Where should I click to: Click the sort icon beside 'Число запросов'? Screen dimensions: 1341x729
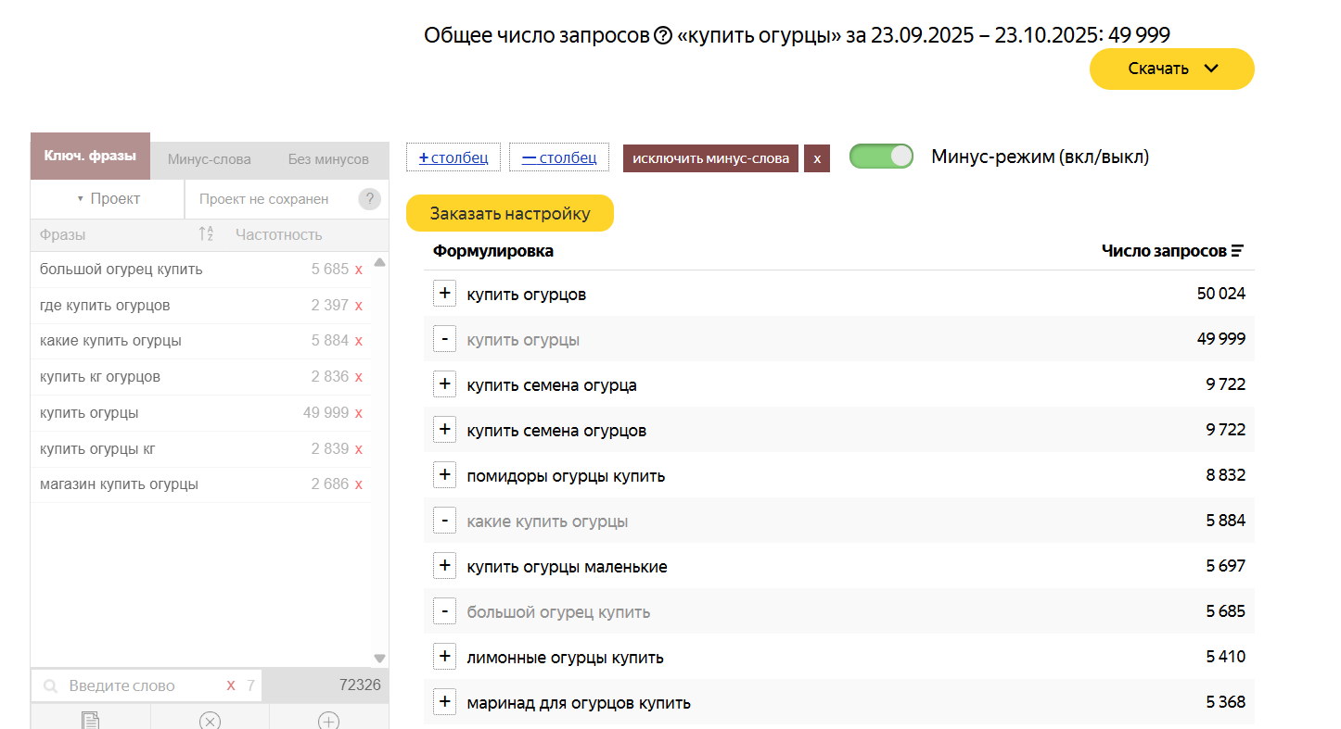[x=1237, y=251]
